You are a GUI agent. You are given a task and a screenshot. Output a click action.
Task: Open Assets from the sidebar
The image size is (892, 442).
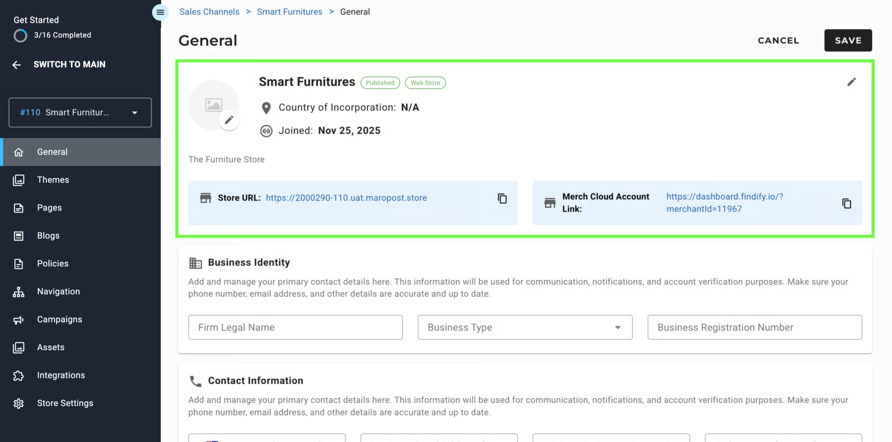[80, 348]
